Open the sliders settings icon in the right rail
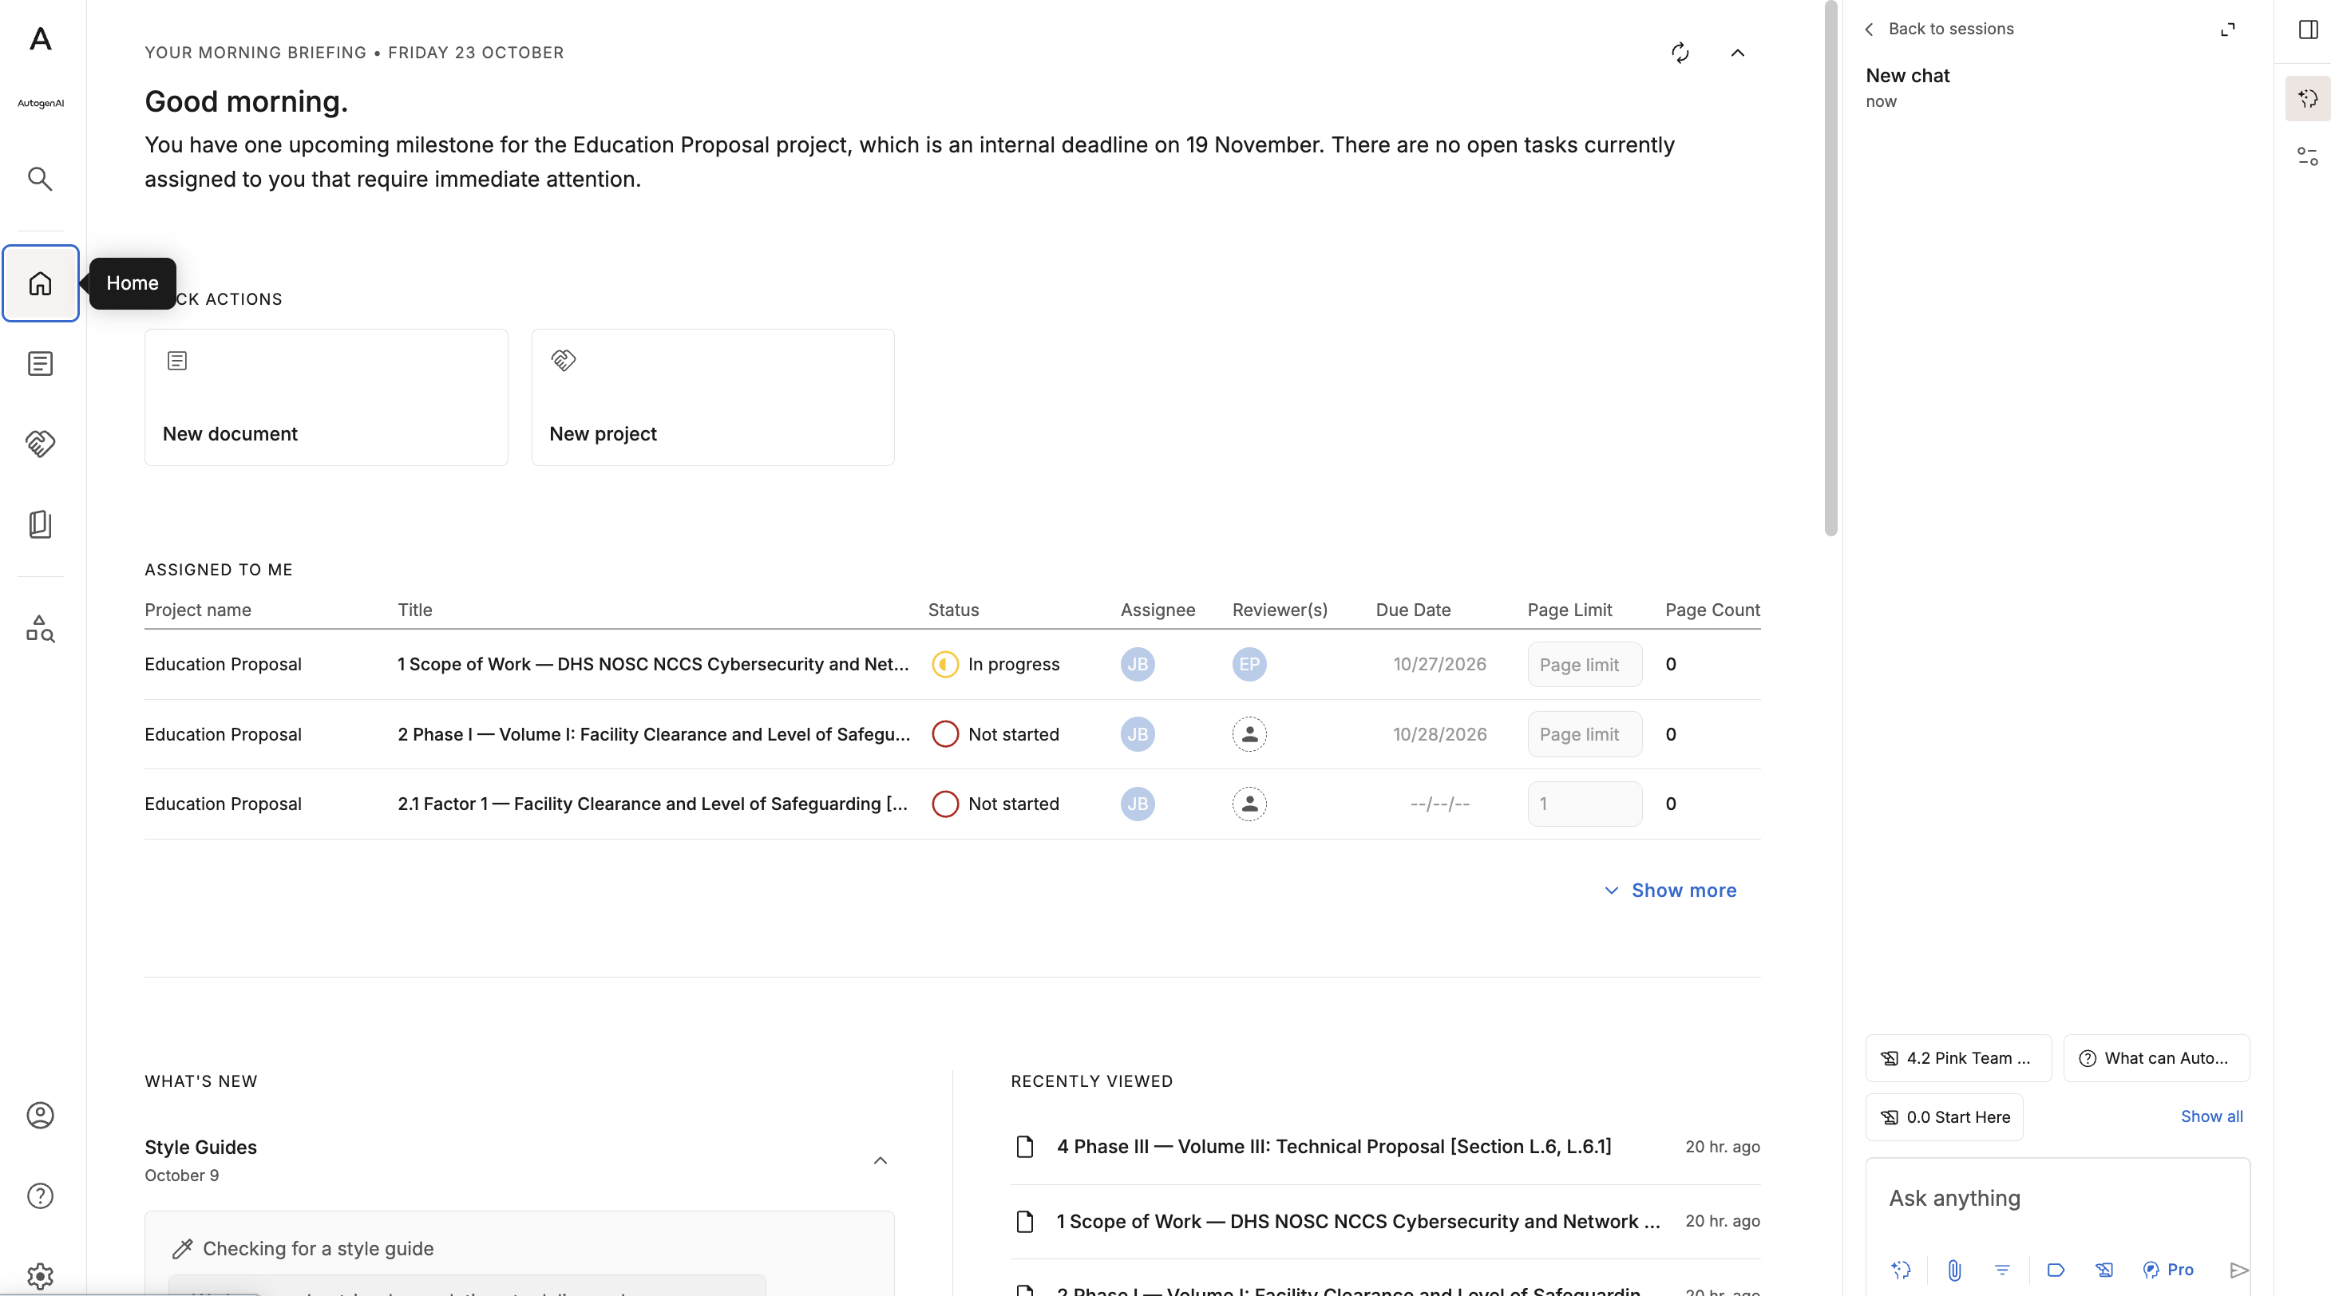The width and height of the screenshot is (2331, 1296). click(x=2308, y=156)
